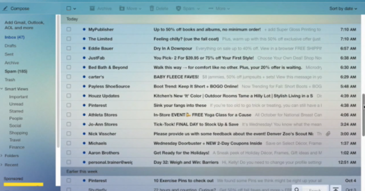Select the JustFab email with its checkbox
Viewport: 365px width, 191px height.
coord(69,58)
